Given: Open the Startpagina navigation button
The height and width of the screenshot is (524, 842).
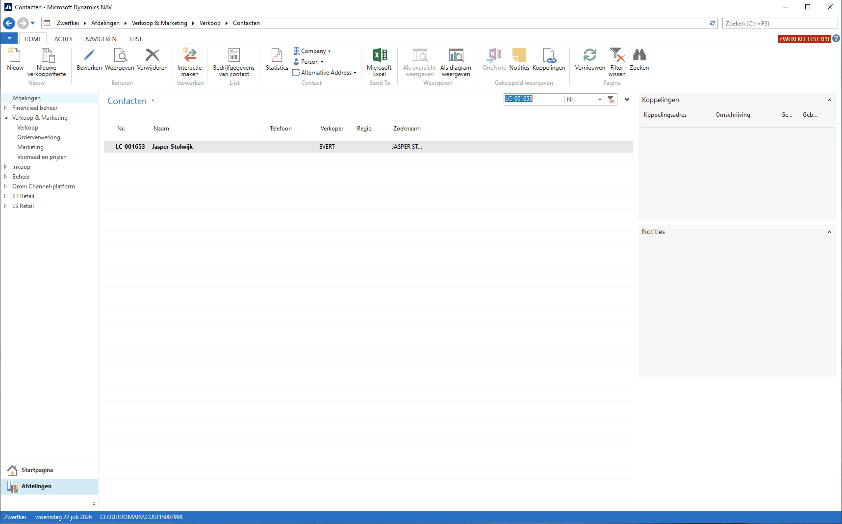Looking at the screenshot, I should point(49,470).
